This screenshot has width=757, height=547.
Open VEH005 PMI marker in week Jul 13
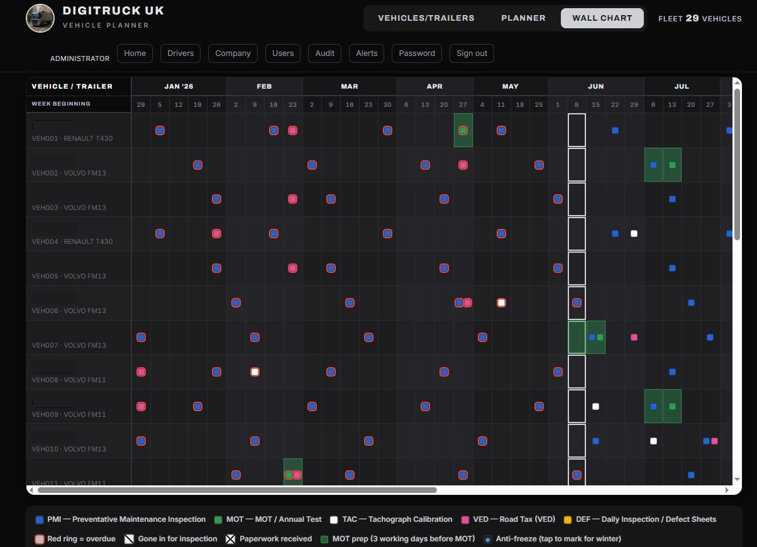[x=672, y=268]
